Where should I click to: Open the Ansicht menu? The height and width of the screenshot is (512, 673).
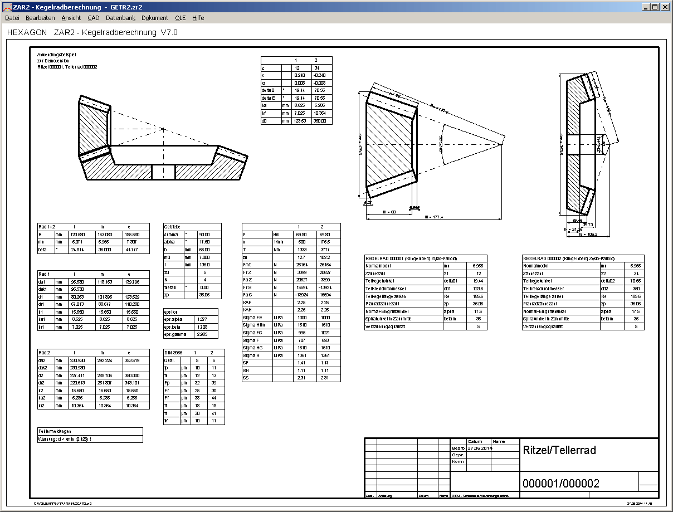click(x=71, y=18)
